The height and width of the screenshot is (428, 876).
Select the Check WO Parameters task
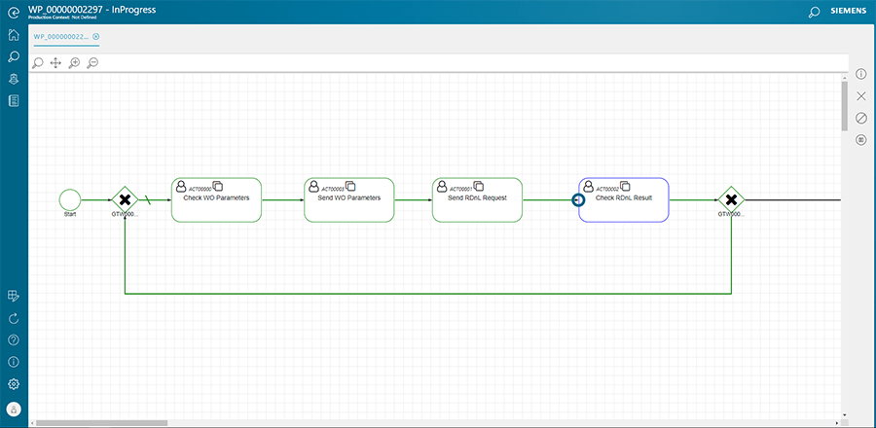click(216, 199)
